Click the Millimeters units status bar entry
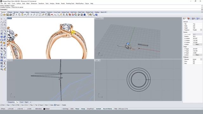Image resolution: width=203 pixels, height=114 pixels. (x=38, y=109)
